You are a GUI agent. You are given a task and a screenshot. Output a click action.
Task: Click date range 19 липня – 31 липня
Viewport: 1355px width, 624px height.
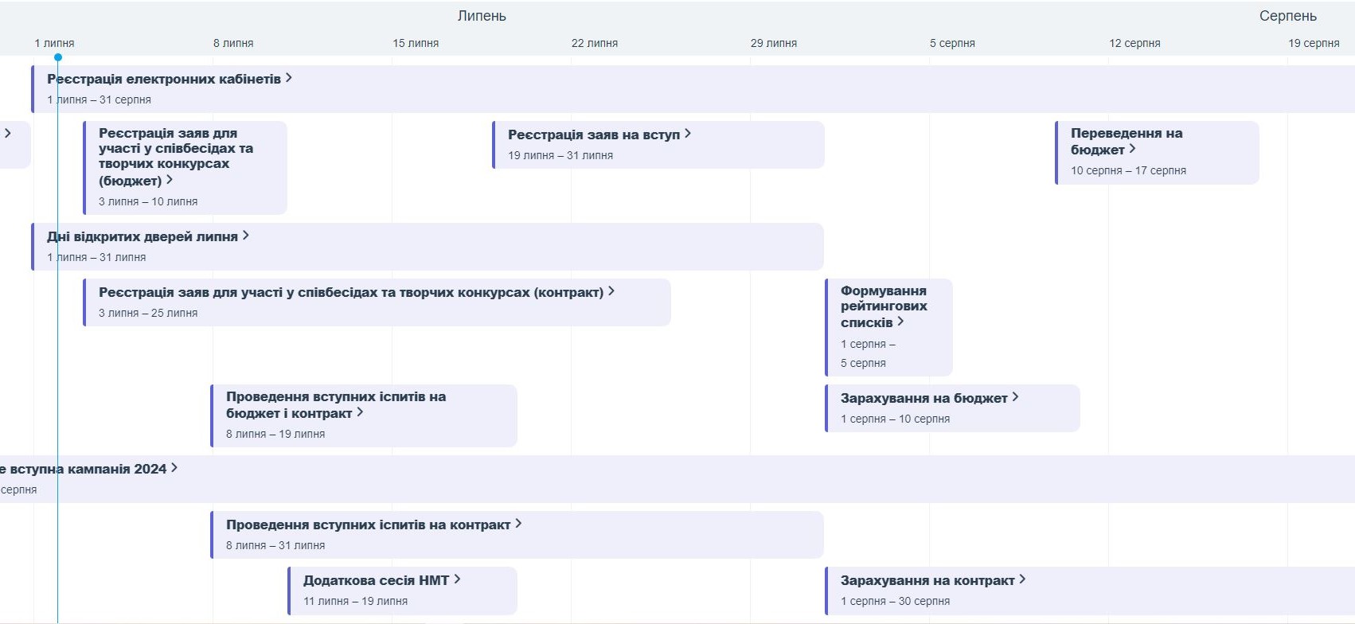pos(560,155)
